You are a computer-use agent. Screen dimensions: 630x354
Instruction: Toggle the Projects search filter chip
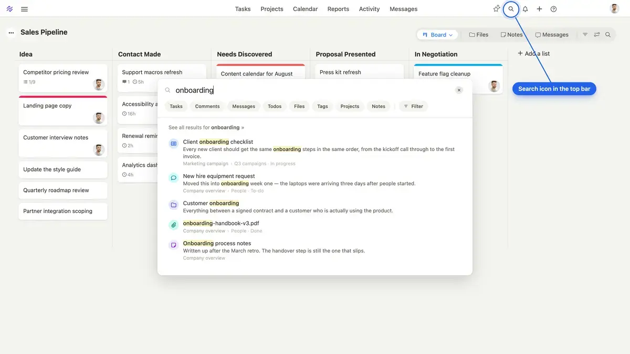click(x=350, y=106)
